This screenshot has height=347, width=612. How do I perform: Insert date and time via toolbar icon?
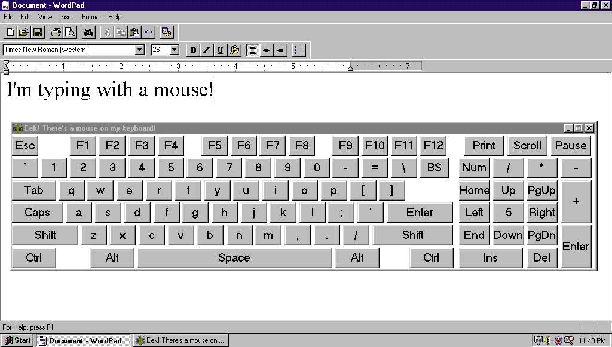167,32
